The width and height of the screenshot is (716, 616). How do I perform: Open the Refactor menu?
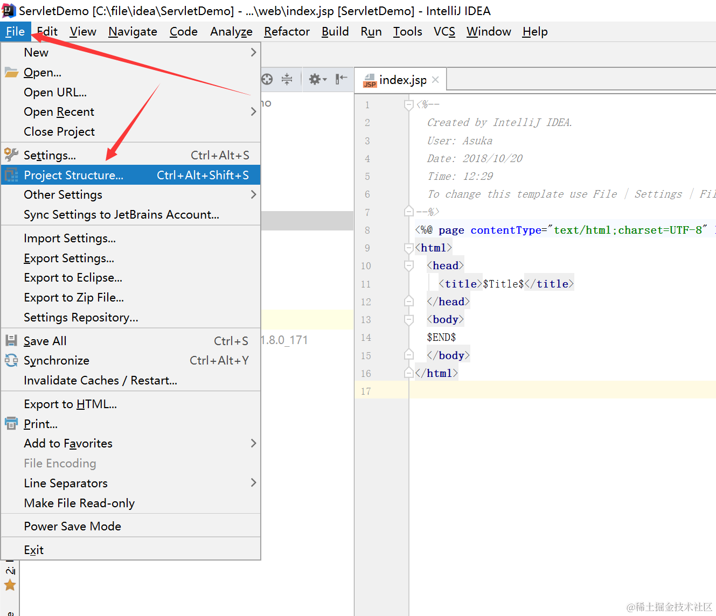tap(287, 32)
